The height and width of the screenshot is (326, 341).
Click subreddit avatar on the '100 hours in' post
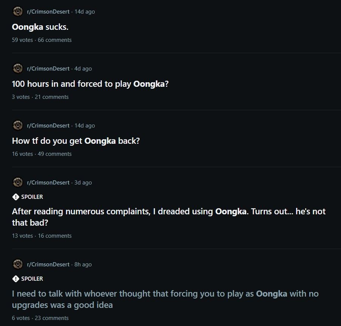[x=17, y=69]
